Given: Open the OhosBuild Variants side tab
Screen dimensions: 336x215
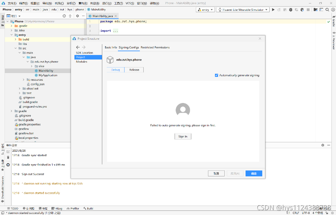Looking at the screenshot, I should click(x=2, y=189).
